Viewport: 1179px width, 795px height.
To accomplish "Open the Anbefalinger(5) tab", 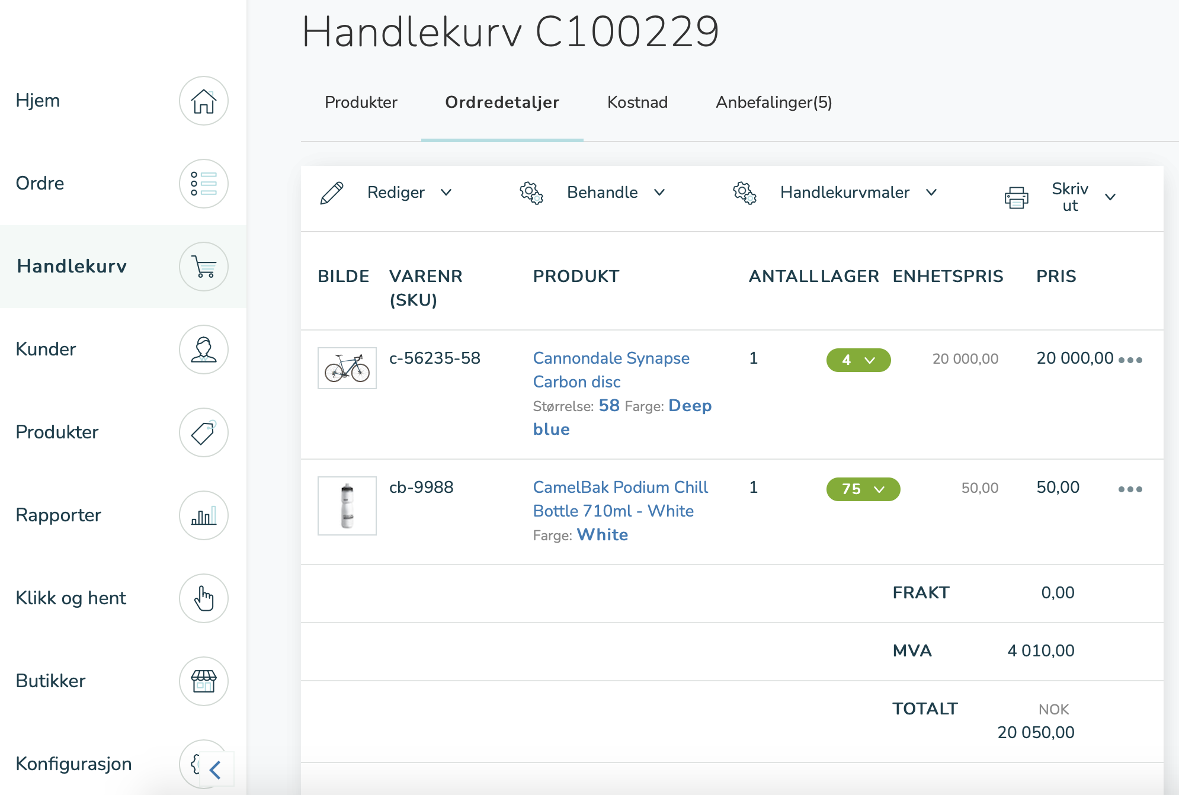I will click(774, 102).
